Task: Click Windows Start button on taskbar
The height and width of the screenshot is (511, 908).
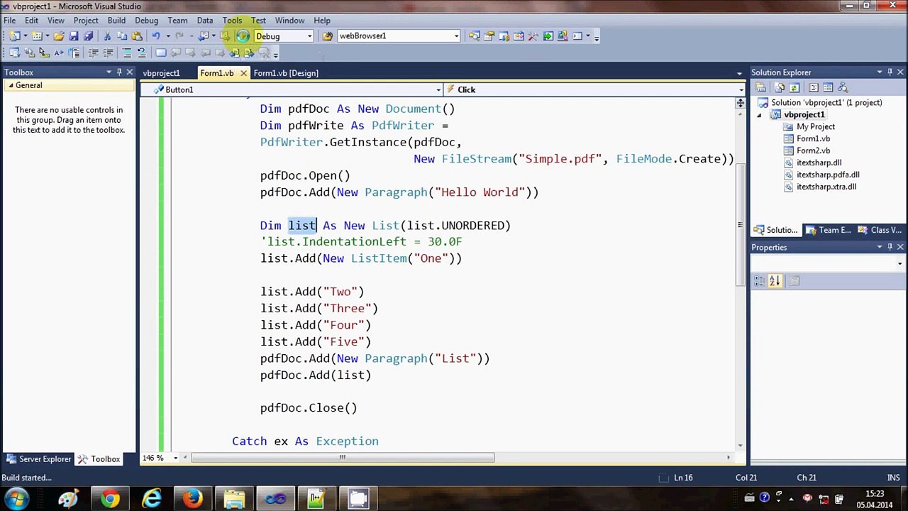Action: pos(17,498)
